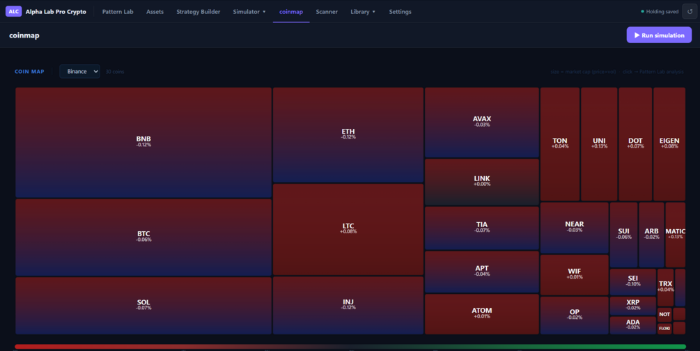Screen dimensions: 700x351
Task: Click the Alpha Lab Pro Crypto title
Action: point(56,12)
